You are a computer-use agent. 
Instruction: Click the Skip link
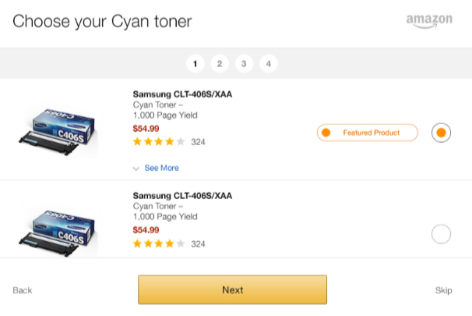443,290
